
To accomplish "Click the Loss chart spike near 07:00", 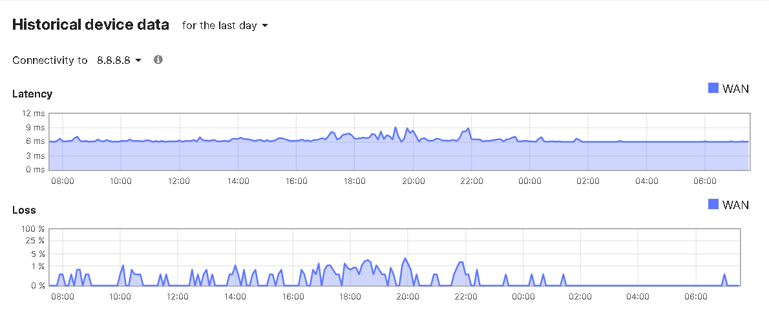I will pos(724,275).
